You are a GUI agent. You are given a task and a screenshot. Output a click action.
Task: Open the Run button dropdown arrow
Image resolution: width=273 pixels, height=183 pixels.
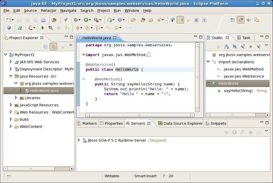[x=90, y=20]
